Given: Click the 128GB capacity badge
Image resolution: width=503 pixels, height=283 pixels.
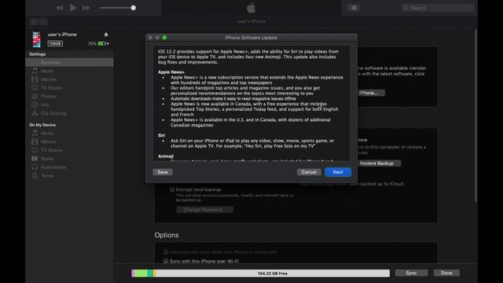Looking at the screenshot, I should [x=55, y=43].
